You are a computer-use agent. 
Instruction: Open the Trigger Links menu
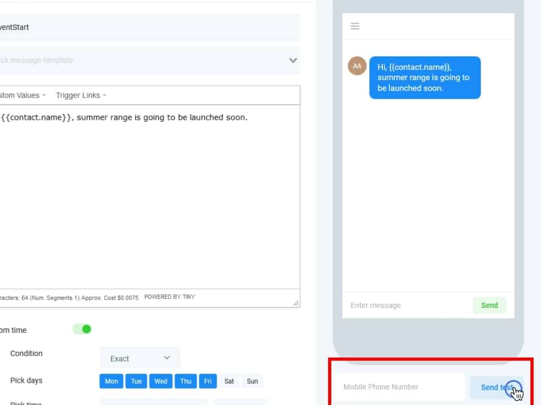point(81,95)
